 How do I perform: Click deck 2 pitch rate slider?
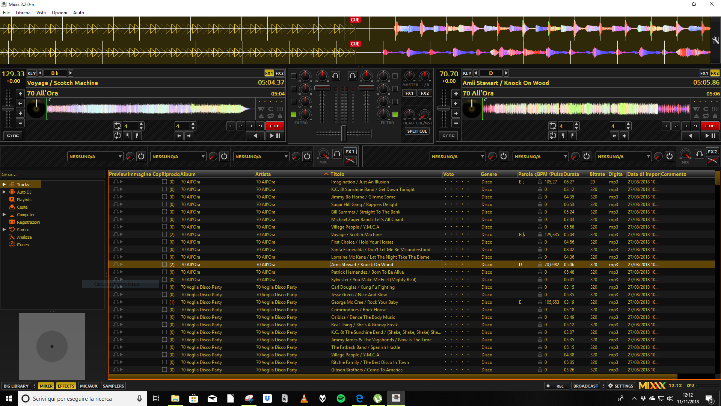[443, 108]
